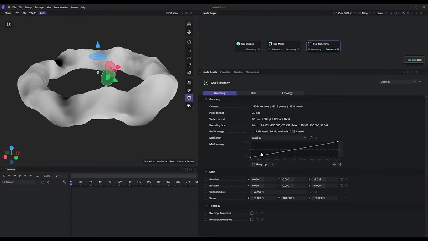Image resolution: width=428 pixels, height=241 pixels.
Task: Open the Mask A dropdown
Action: pos(279,138)
